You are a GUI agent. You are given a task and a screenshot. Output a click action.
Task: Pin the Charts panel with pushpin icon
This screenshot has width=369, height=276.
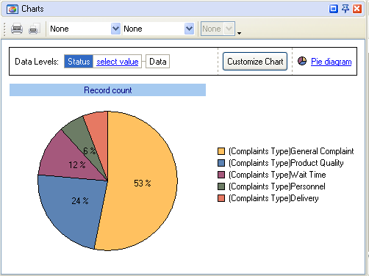click(345, 9)
